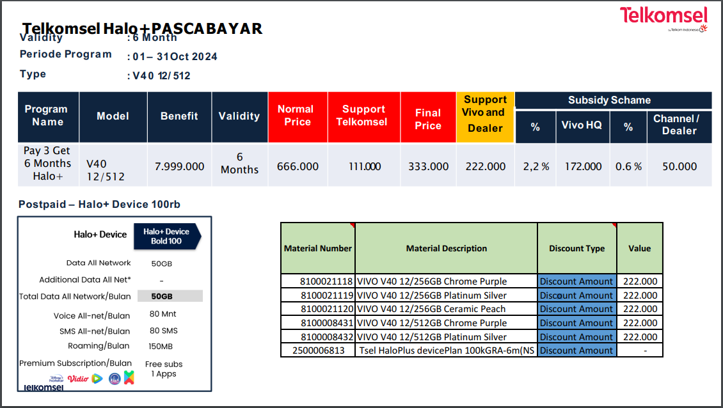Click the Telkom Indonesia hand emblem
The width and height of the screenshot is (723, 408).
(703, 28)
